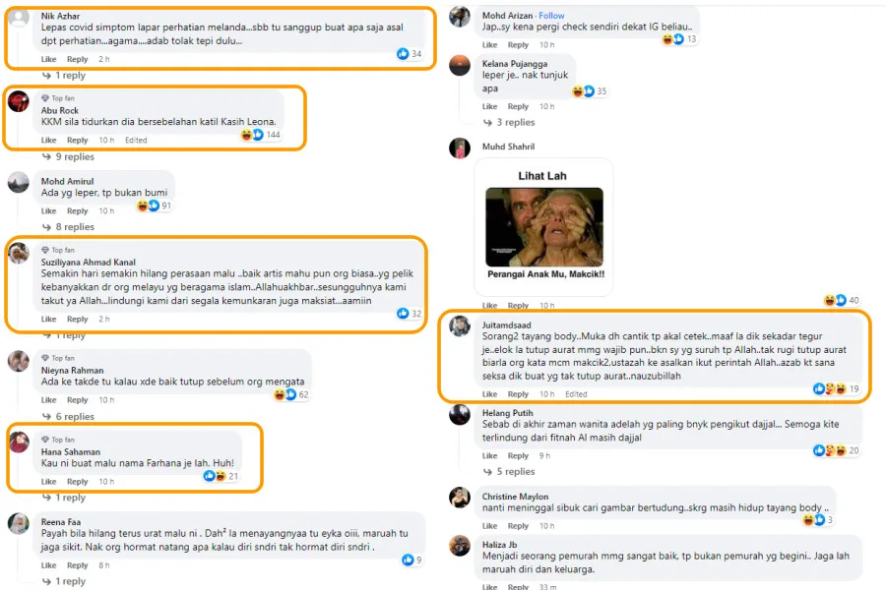The width and height of the screenshot is (886, 590).
Task: Like Haliza Jb's comment
Action: tap(489, 587)
